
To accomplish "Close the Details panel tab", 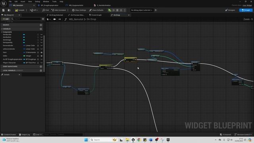I will (x=19, y=75).
